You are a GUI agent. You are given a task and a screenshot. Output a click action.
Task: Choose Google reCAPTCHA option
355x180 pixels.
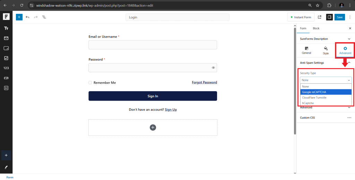pos(326,92)
